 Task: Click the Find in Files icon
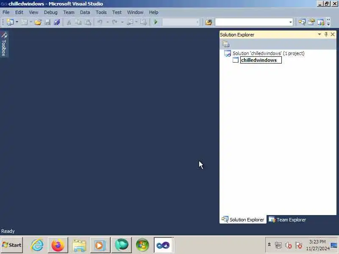point(208,22)
